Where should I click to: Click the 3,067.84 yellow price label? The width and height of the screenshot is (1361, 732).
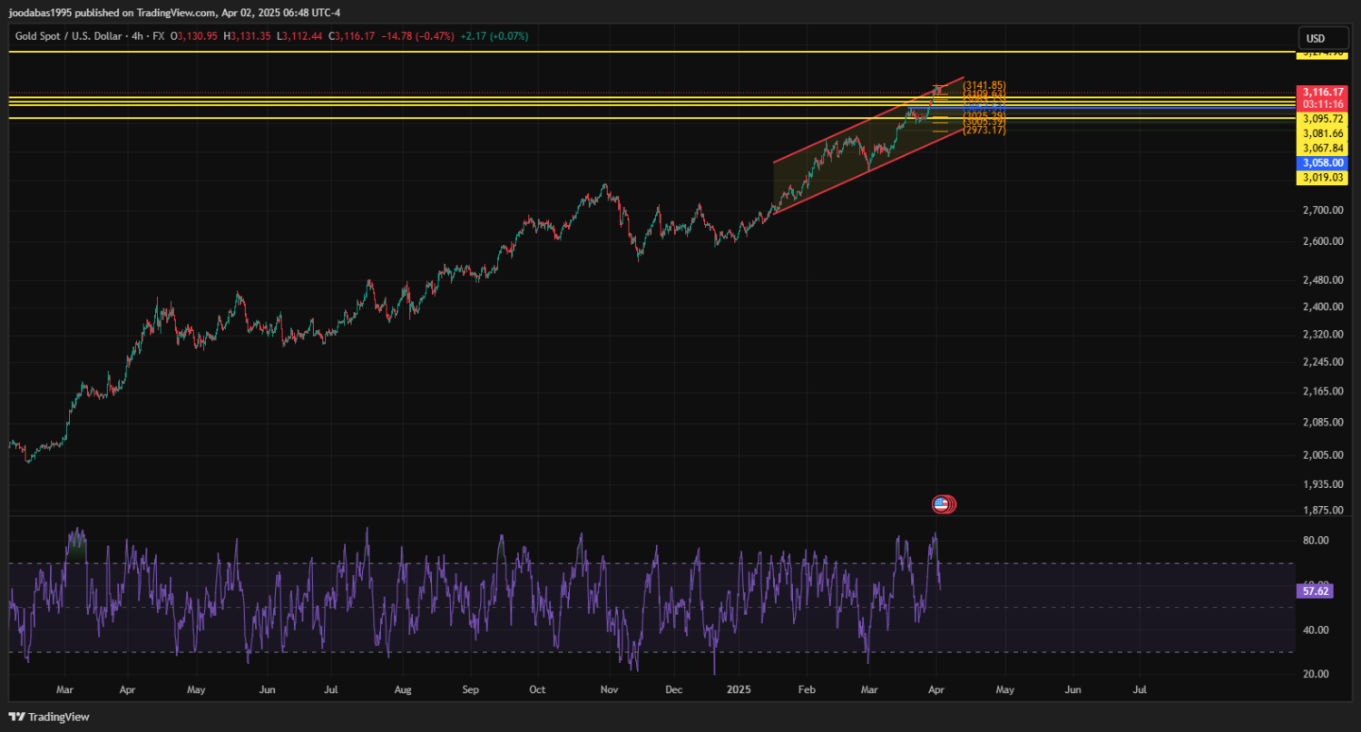coord(1322,148)
